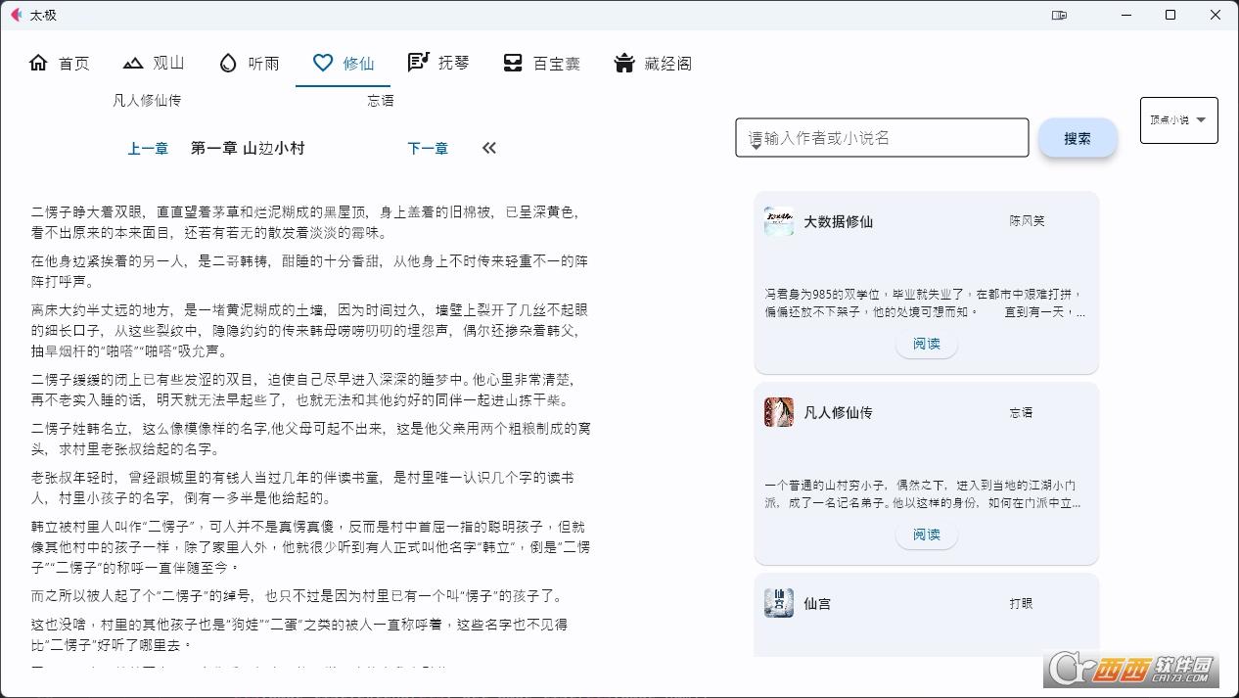Switch to the 听雨 tab
Viewport: 1239px width, 698px height.
(x=249, y=64)
